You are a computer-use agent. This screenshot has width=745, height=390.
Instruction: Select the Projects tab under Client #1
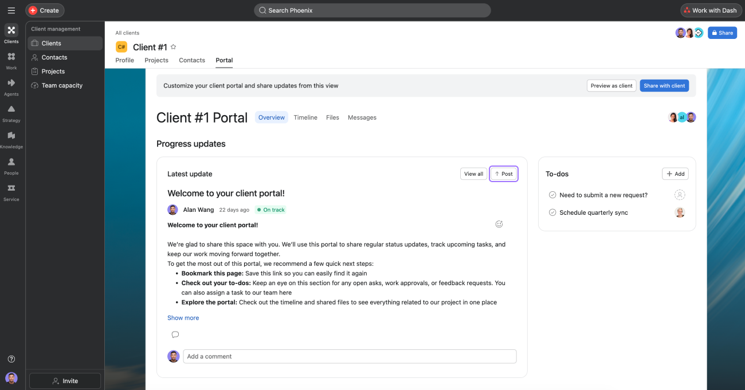(156, 60)
